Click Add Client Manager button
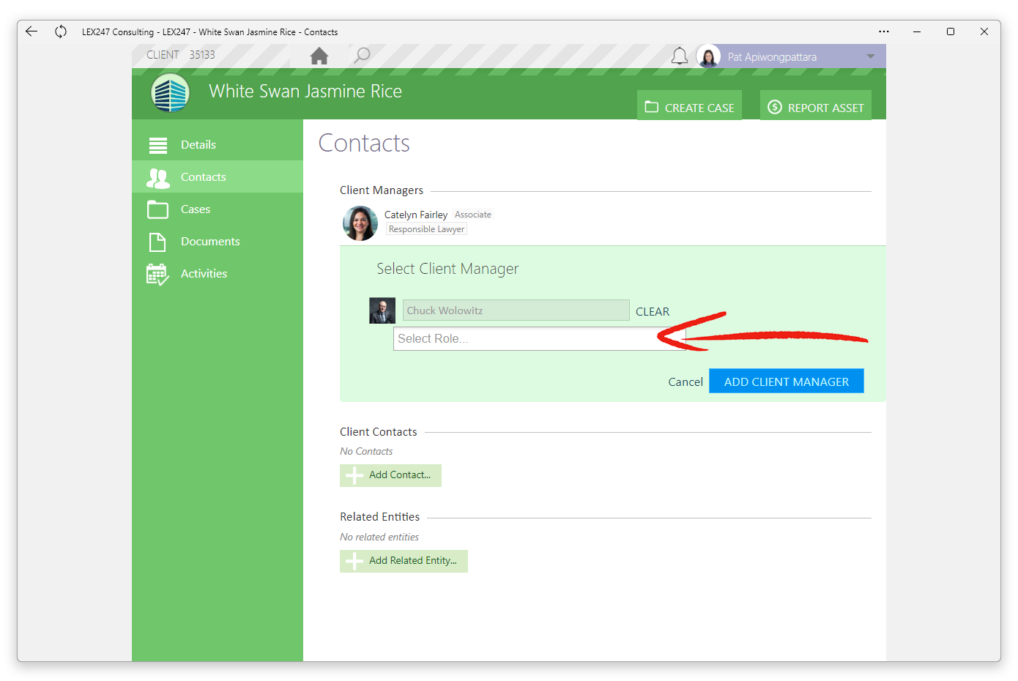The height and width of the screenshot is (681, 1018). coord(787,382)
